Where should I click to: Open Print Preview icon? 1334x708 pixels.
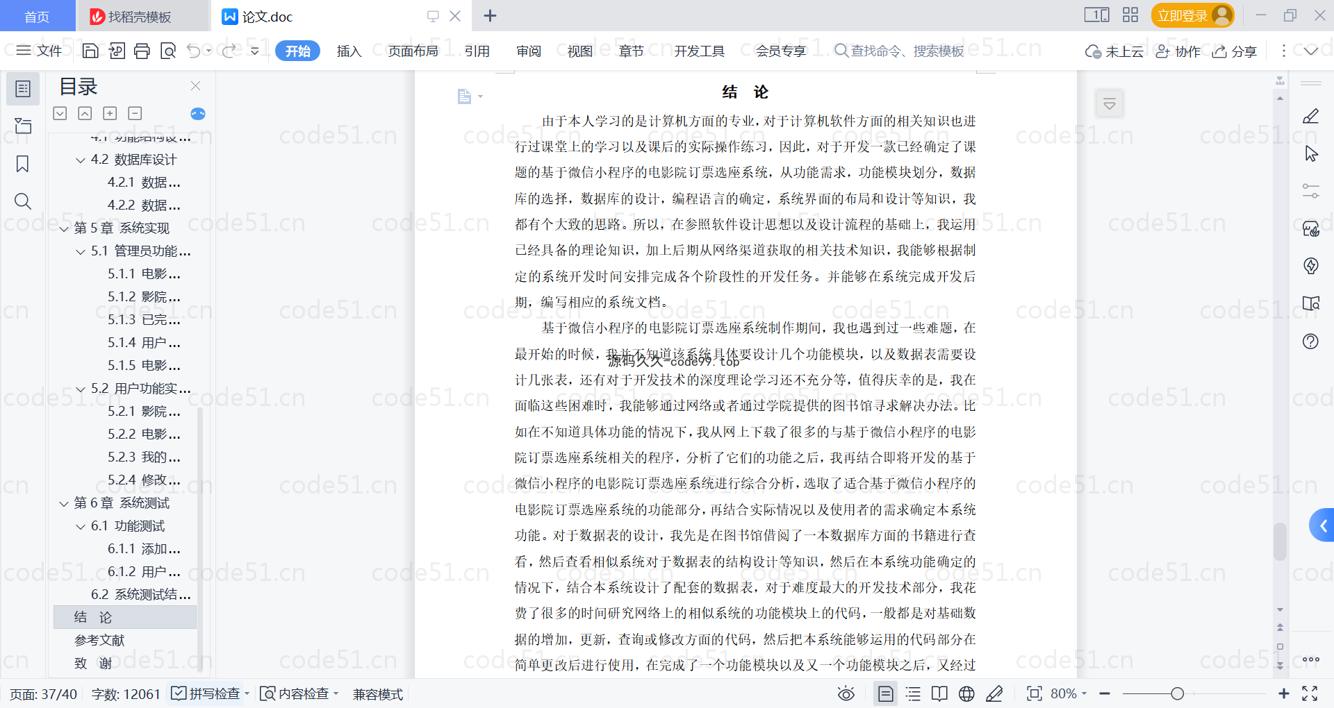coord(168,51)
